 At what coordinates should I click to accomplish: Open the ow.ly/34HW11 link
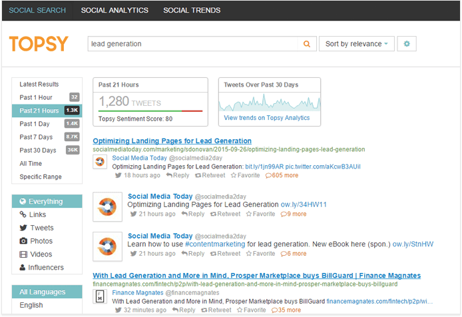click(304, 204)
